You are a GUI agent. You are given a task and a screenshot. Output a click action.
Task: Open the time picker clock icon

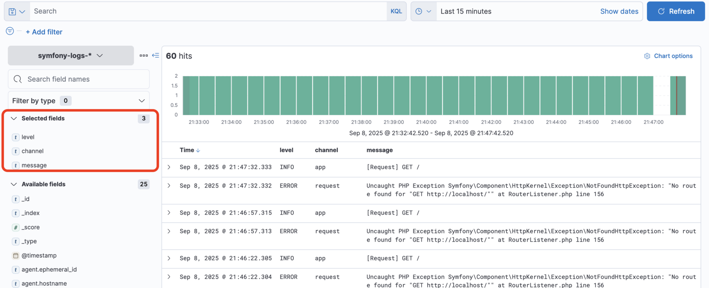tap(423, 11)
